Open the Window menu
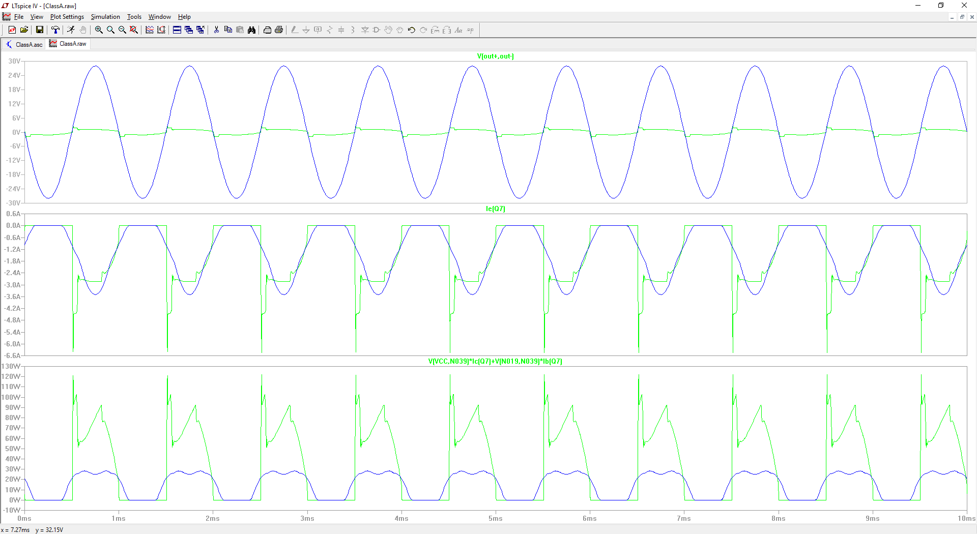 coord(160,17)
